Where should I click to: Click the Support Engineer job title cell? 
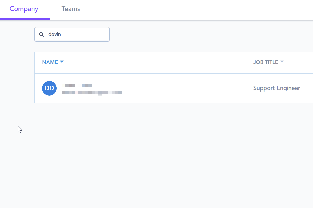(x=277, y=88)
